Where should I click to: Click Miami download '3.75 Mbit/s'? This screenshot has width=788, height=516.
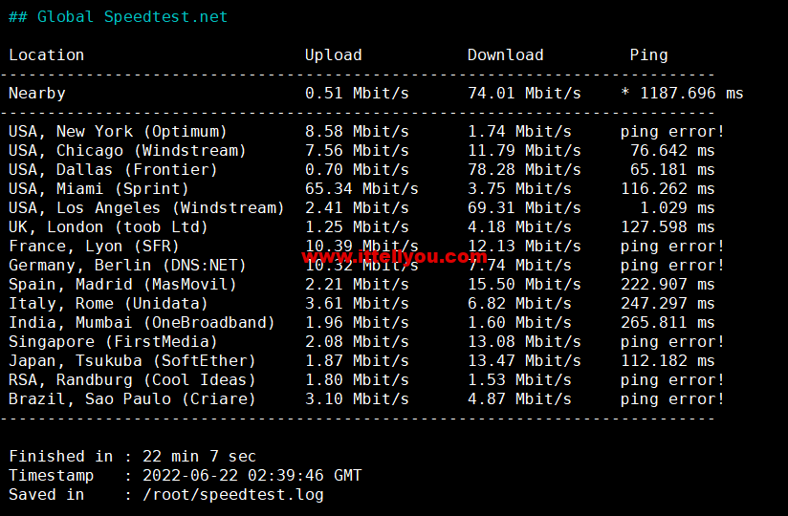[519, 189]
